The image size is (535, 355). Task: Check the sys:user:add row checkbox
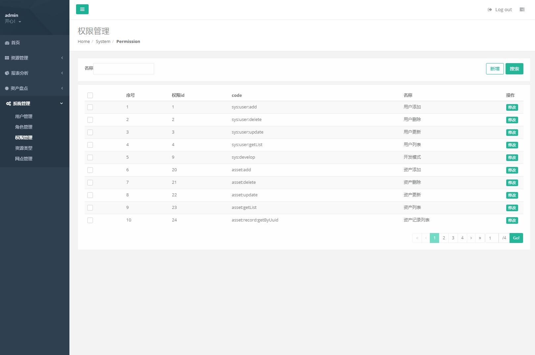pos(90,107)
